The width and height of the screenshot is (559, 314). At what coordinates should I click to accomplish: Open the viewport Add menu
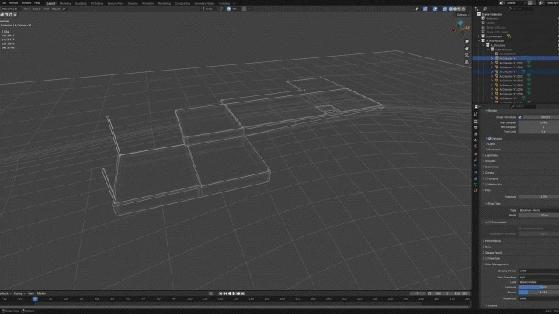pyautogui.click(x=47, y=9)
